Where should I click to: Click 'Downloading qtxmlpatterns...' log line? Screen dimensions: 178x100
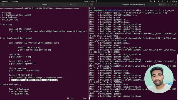[110, 84]
